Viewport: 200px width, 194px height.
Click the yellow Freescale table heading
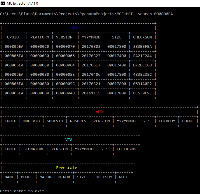click(x=66, y=168)
